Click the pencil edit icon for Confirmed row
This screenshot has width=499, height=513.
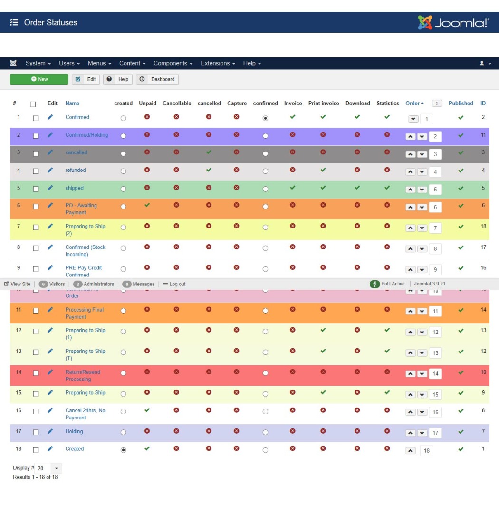[x=50, y=117]
